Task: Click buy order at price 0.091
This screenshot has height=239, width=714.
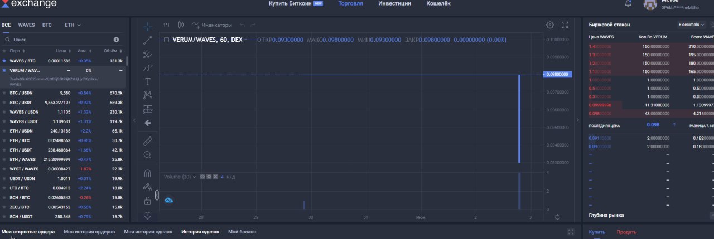Action: [x=650, y=138]
